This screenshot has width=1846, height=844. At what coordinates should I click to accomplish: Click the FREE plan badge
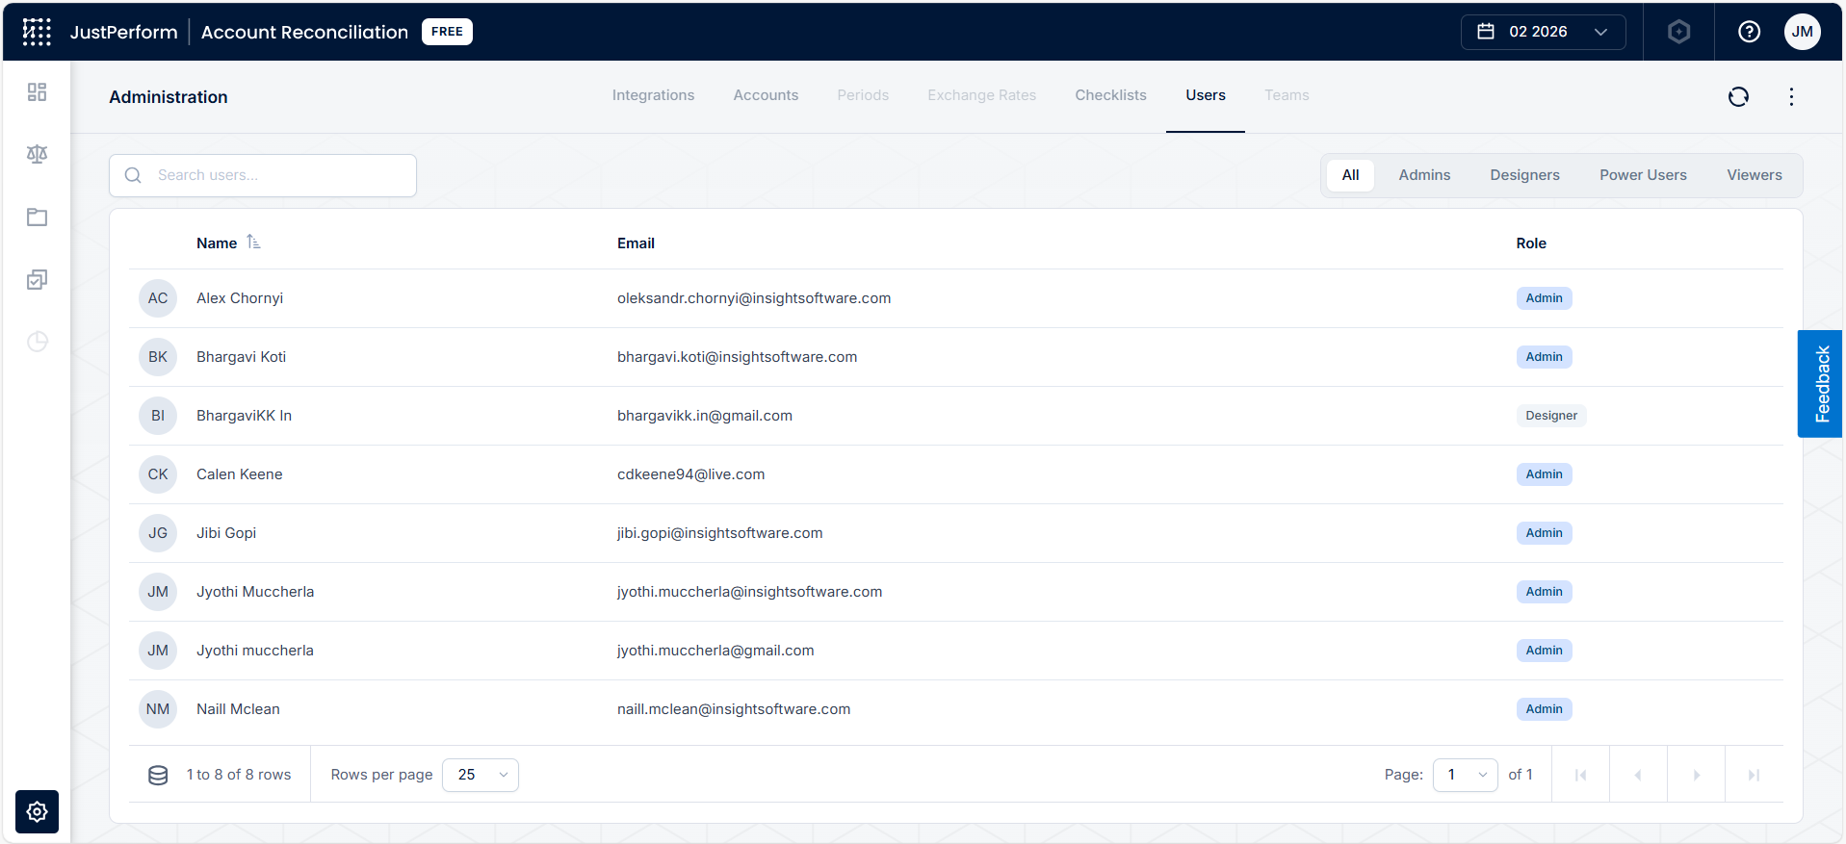447,32
